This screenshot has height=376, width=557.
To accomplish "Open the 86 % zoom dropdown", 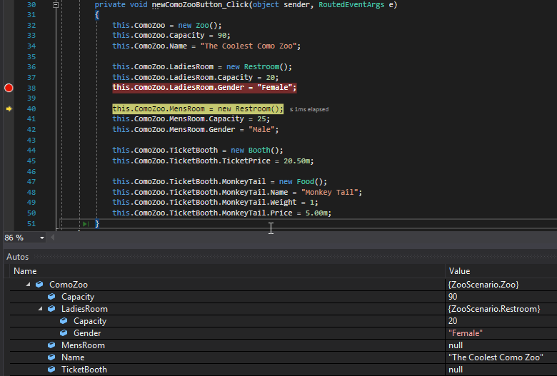I will coord(42,238).
